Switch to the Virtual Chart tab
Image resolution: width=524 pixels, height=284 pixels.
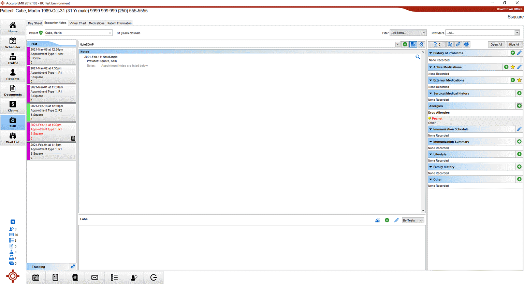[x=78, y=23]
